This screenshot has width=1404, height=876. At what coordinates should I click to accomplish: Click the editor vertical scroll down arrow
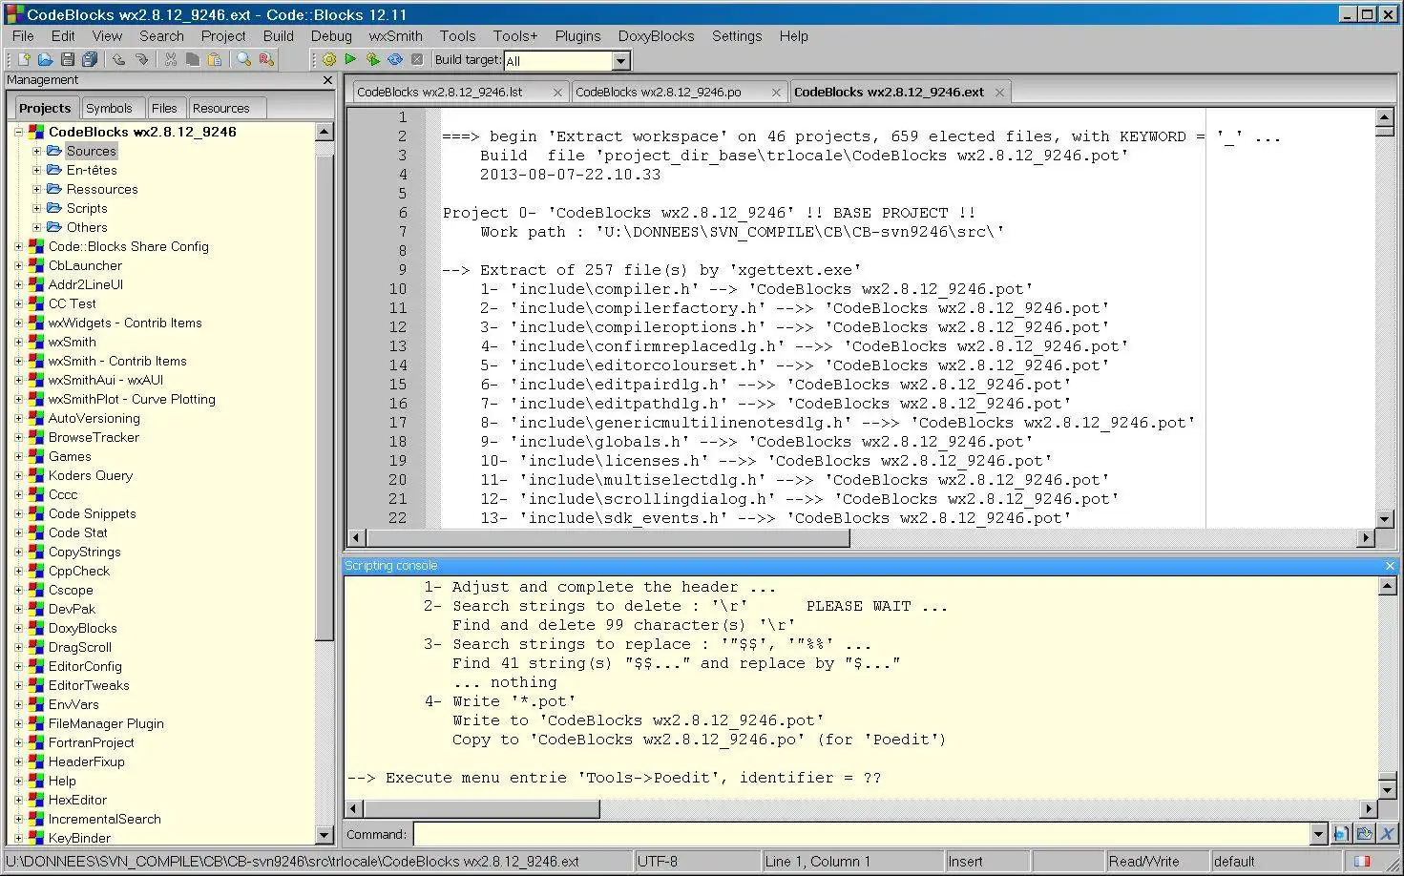(1385, 519)
